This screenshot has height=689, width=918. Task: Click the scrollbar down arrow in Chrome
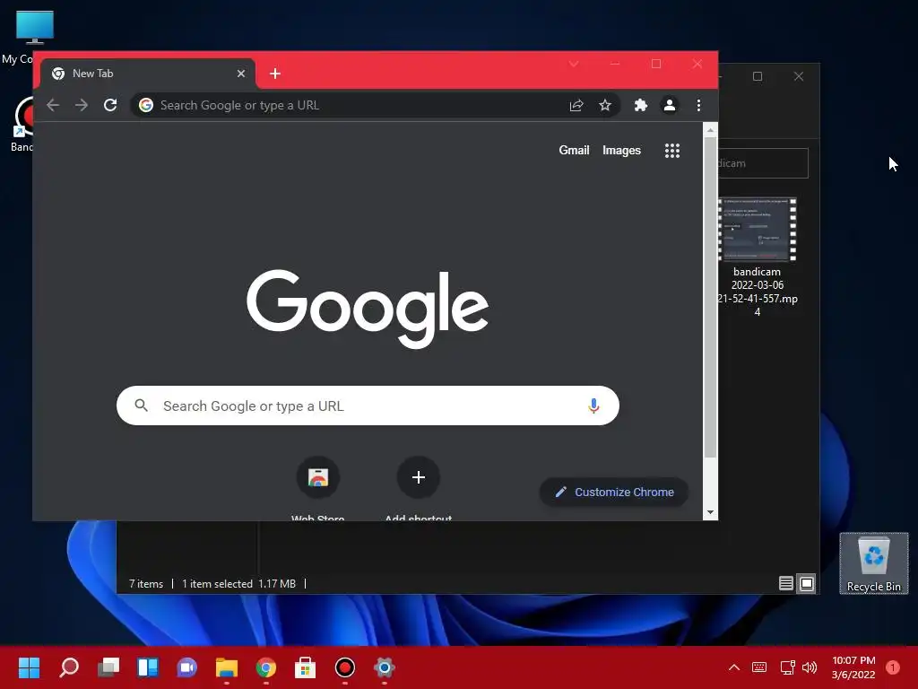click(710, 512)
